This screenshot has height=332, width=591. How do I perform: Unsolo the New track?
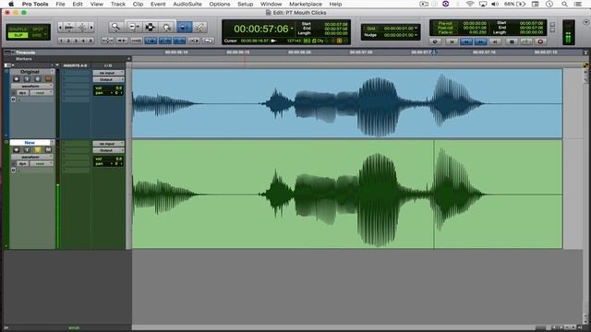pos(37,149)
